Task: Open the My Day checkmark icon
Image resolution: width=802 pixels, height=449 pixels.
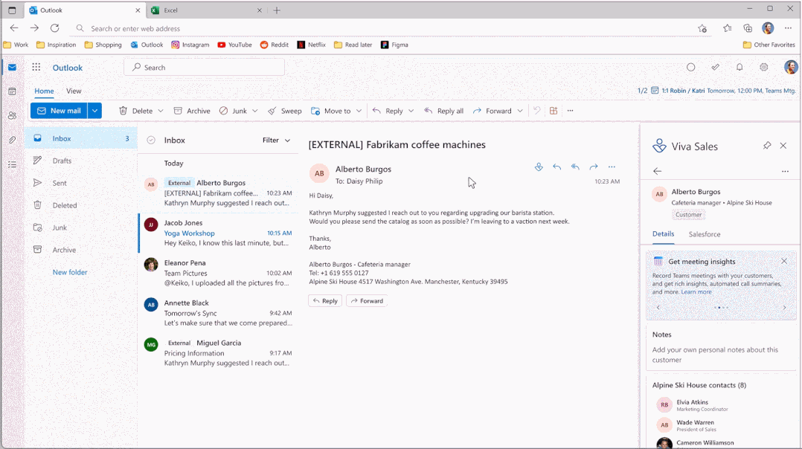Action: [715, 67]
